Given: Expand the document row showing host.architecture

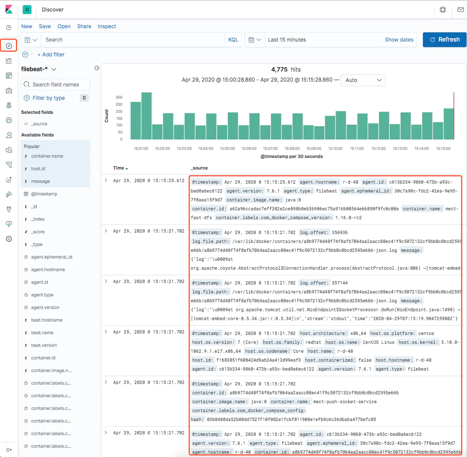Looking at the screenshot, I should (106, 332).
